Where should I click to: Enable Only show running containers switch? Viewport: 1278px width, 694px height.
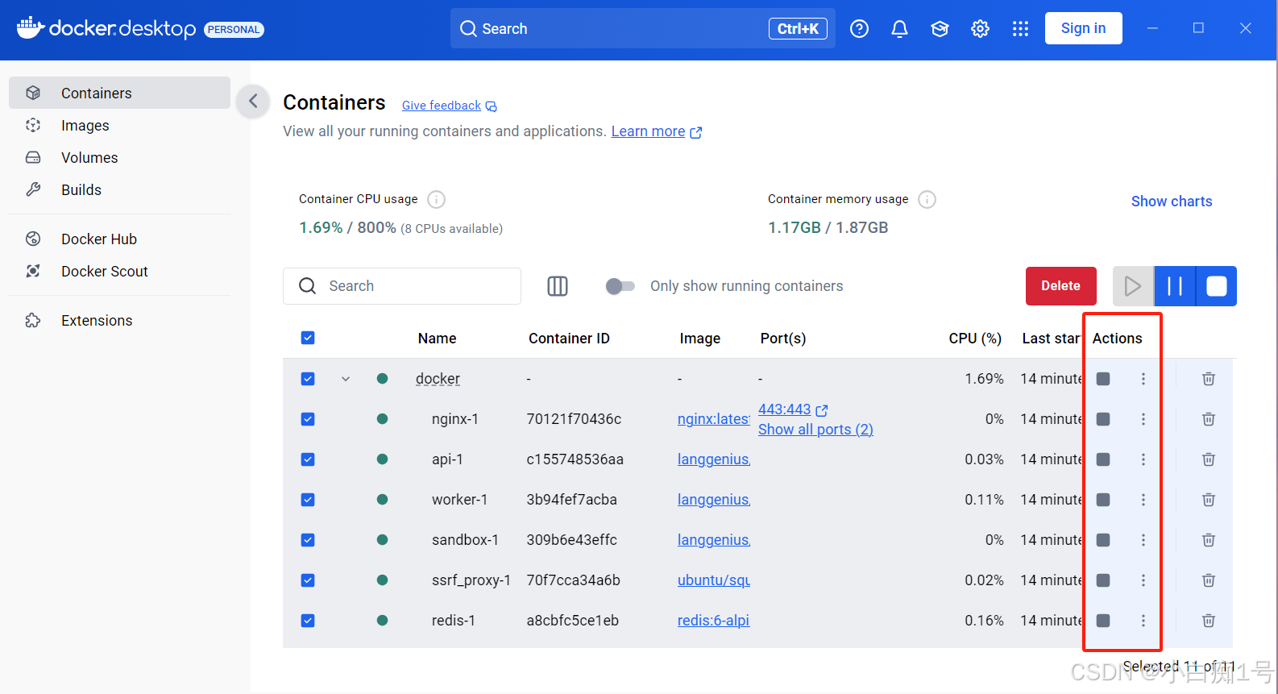click(620, 286)
